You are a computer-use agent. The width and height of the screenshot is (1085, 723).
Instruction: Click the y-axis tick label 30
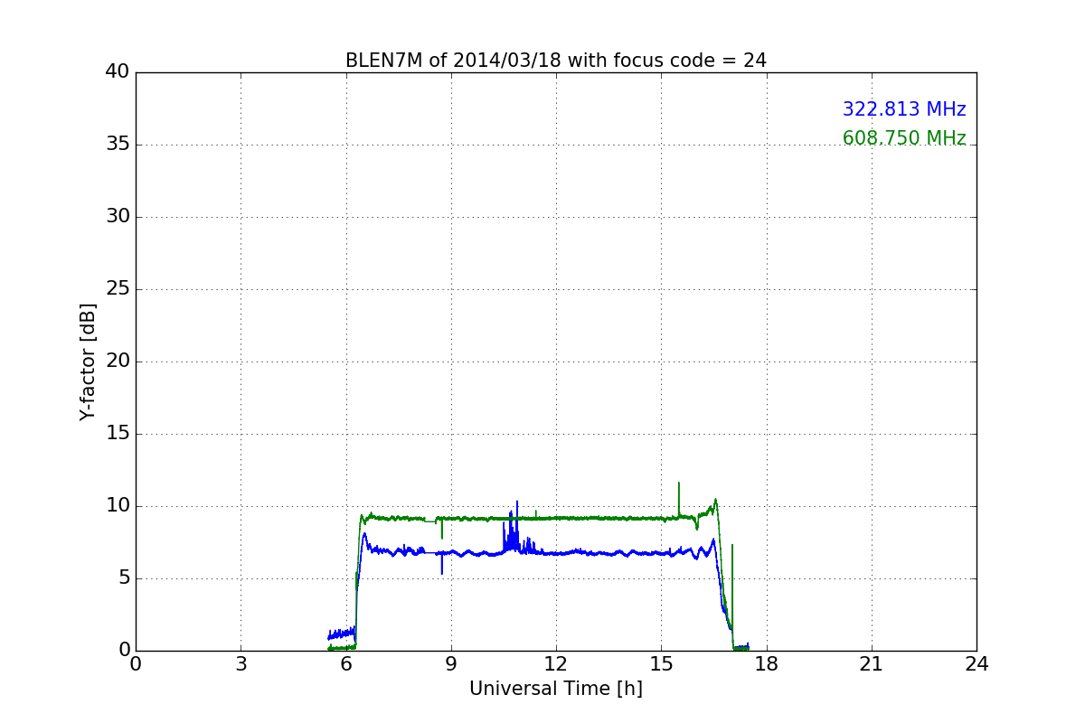coord(118,217)
